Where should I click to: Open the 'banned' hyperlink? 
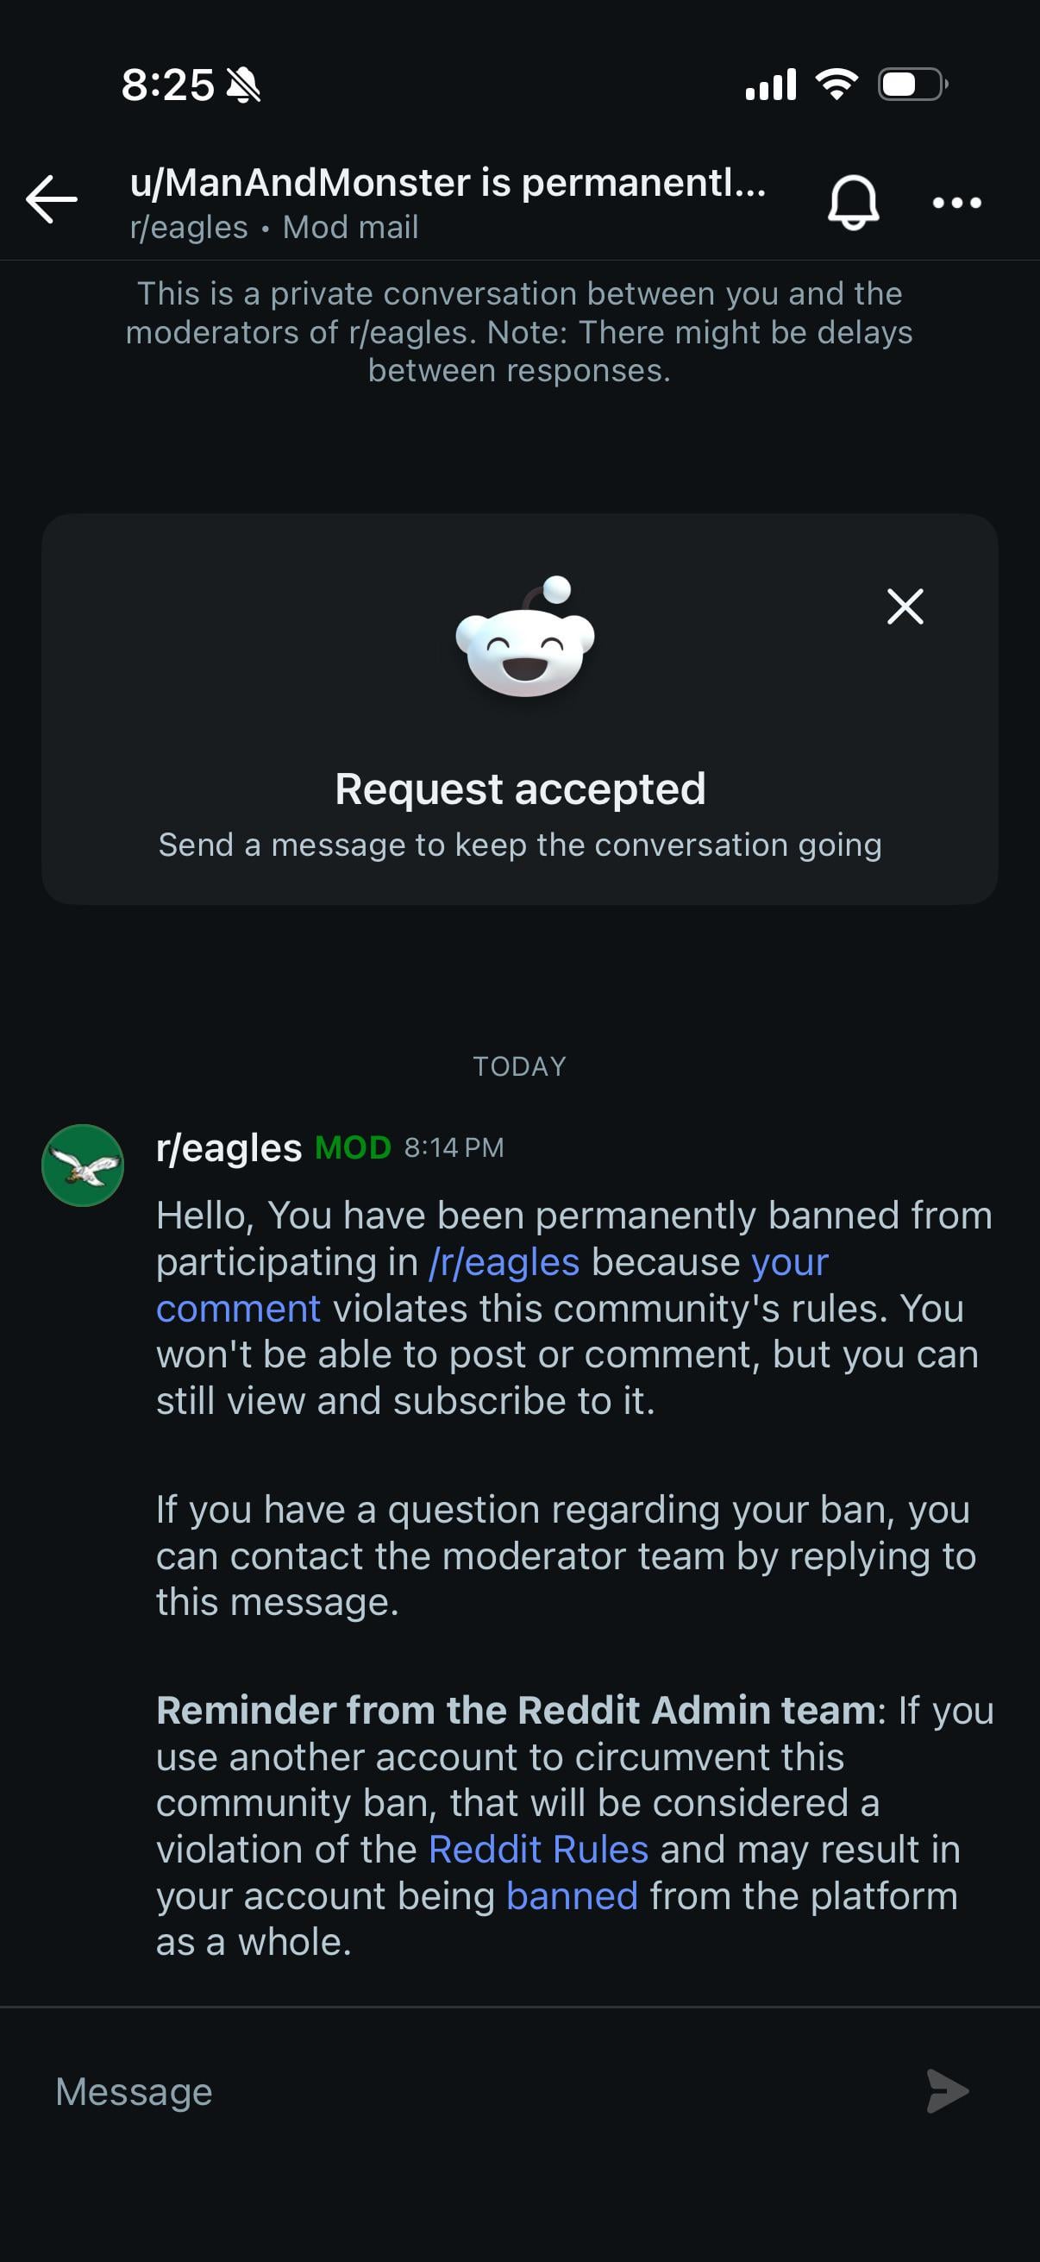pos(572,1895)
